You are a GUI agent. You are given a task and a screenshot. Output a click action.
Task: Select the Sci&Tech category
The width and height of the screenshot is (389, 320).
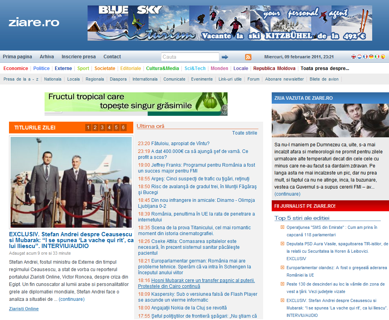[195, 68]
